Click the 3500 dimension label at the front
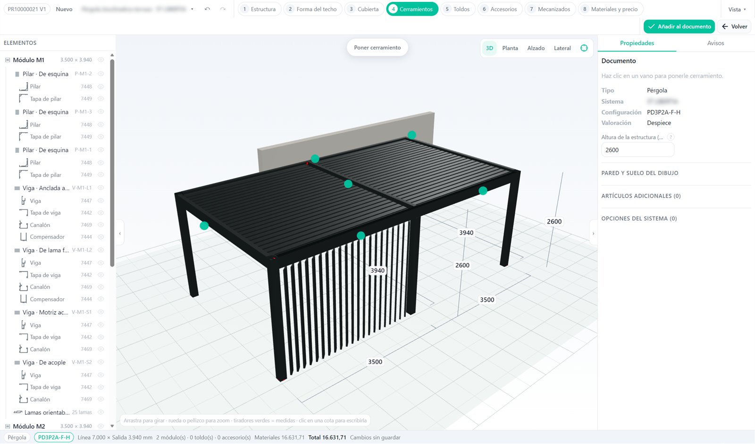 tap(375, 362)
